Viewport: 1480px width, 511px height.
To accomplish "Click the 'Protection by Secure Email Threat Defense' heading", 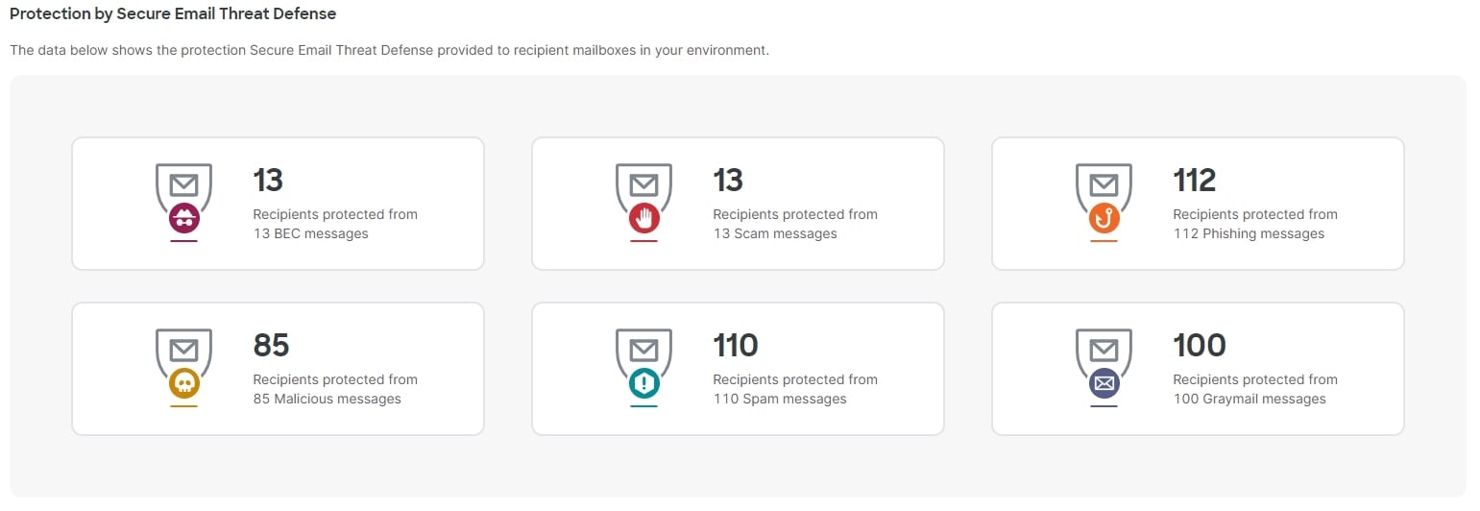I will (x=173, y=14).
